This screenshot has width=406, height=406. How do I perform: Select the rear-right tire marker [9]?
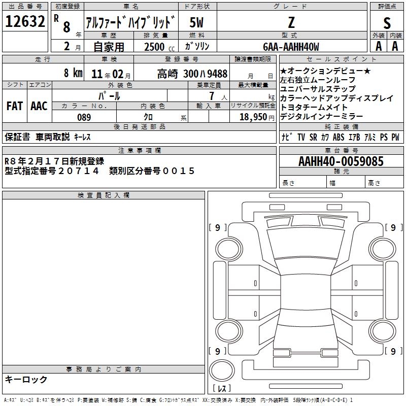pos(393,351)
